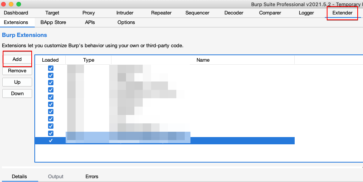Open the Details tab

(19, 176)
